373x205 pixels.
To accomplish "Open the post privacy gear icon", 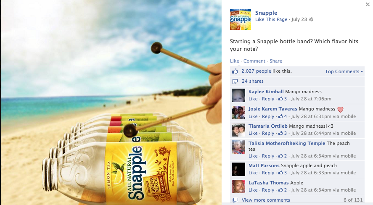I will point(311,19).
